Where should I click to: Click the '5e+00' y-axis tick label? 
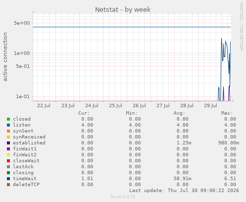click(22, 23)
